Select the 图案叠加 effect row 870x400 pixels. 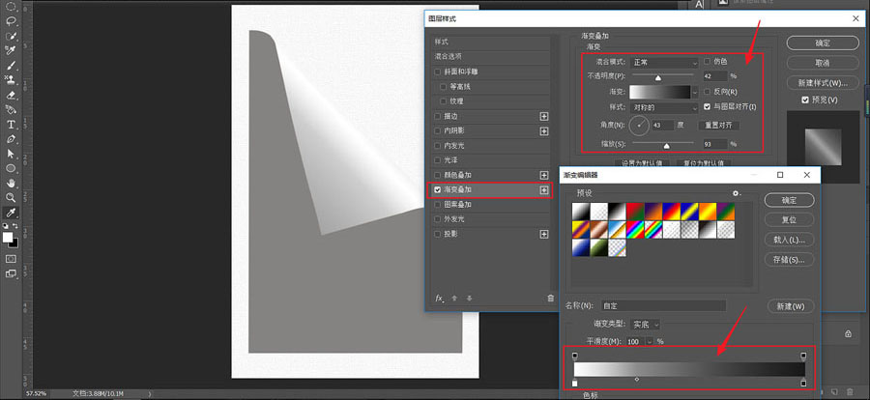tap(492, 205)
